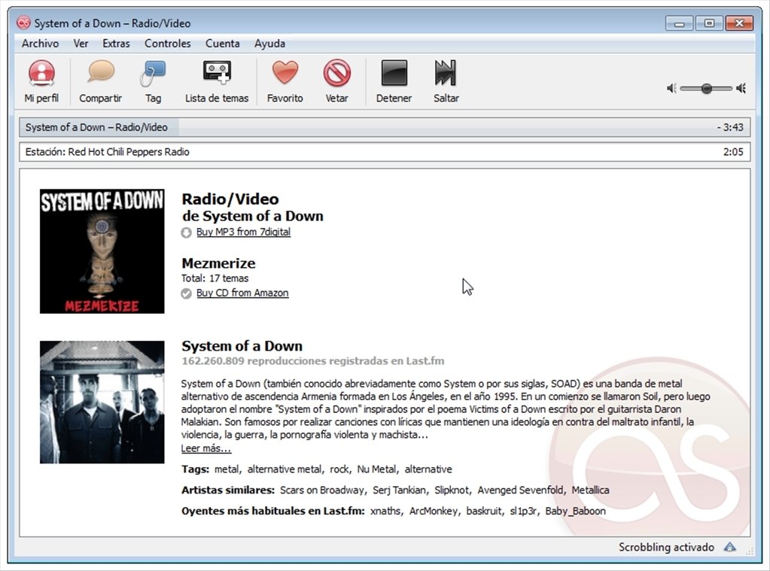Click the track progress bar
770x571 pixels.
click(385, 127)
